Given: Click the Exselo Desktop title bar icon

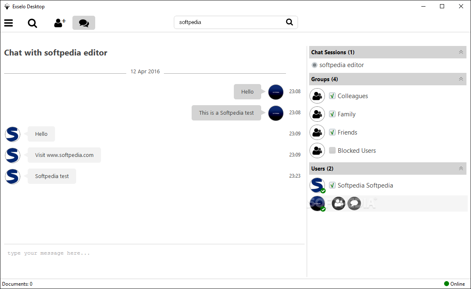Looking at the screenshot, I should click(x=7, y=6).
